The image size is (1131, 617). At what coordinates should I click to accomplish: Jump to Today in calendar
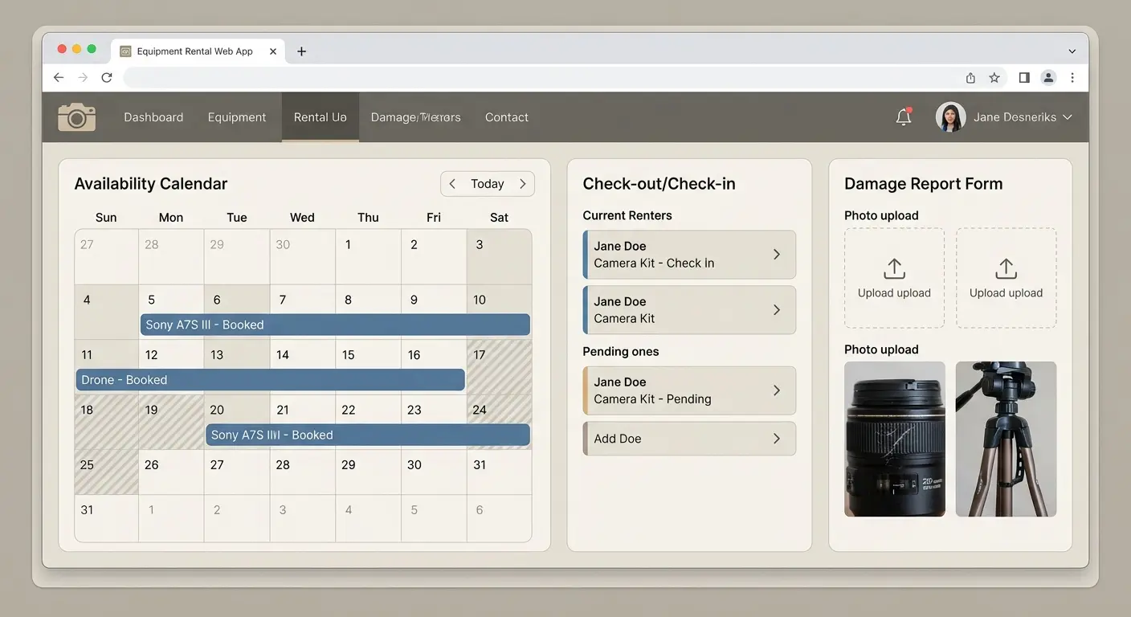click(488, 184)
